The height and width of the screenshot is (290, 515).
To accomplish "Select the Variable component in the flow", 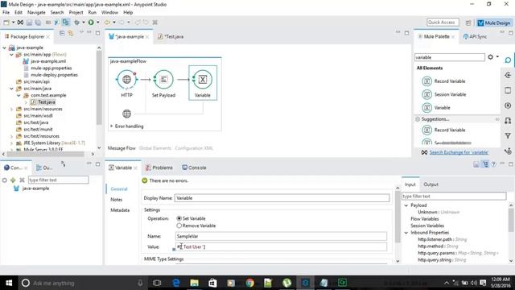I will point(202,80).
